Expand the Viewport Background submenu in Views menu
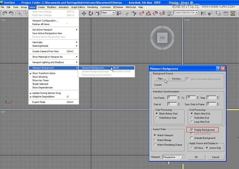The height and width of the screenshot is (169, 239). point(54,68)
